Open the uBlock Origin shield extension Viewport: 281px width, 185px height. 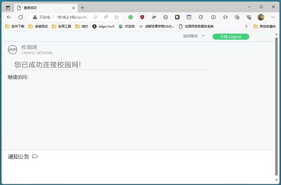(142, 17)
